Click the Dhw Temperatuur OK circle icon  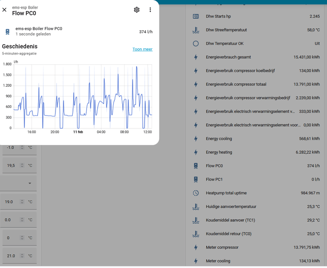pos(196,44)
